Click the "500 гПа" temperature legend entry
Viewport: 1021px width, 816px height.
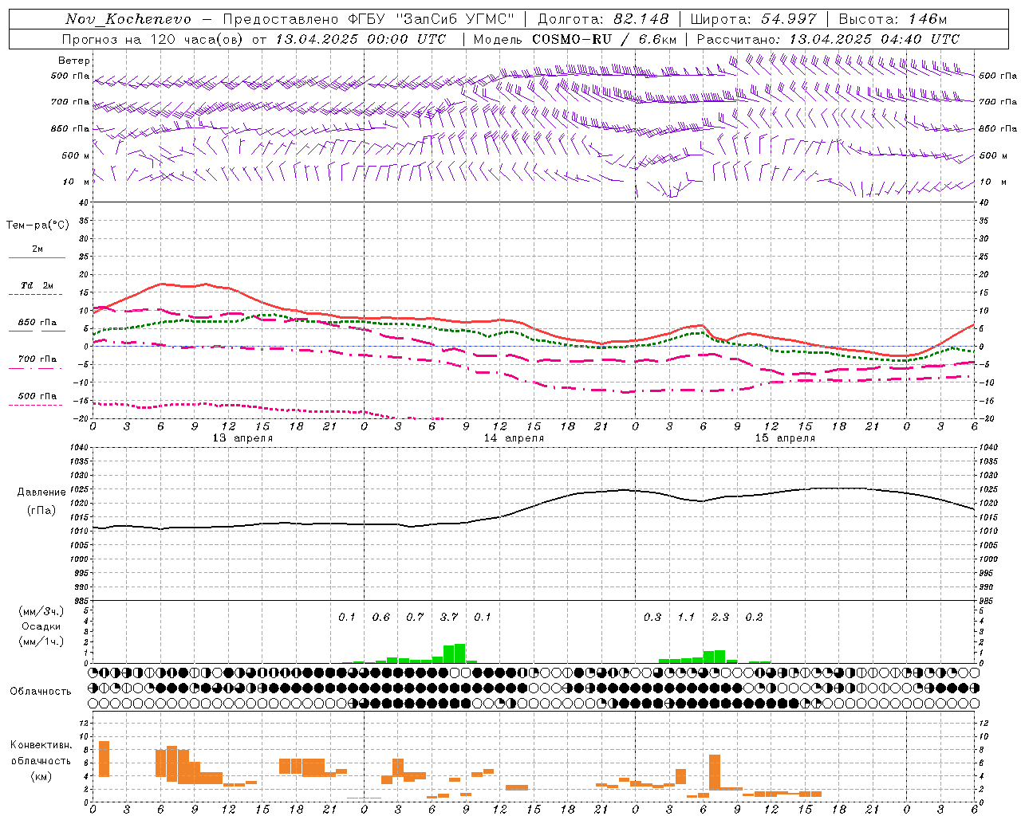[x=37, y=396]
